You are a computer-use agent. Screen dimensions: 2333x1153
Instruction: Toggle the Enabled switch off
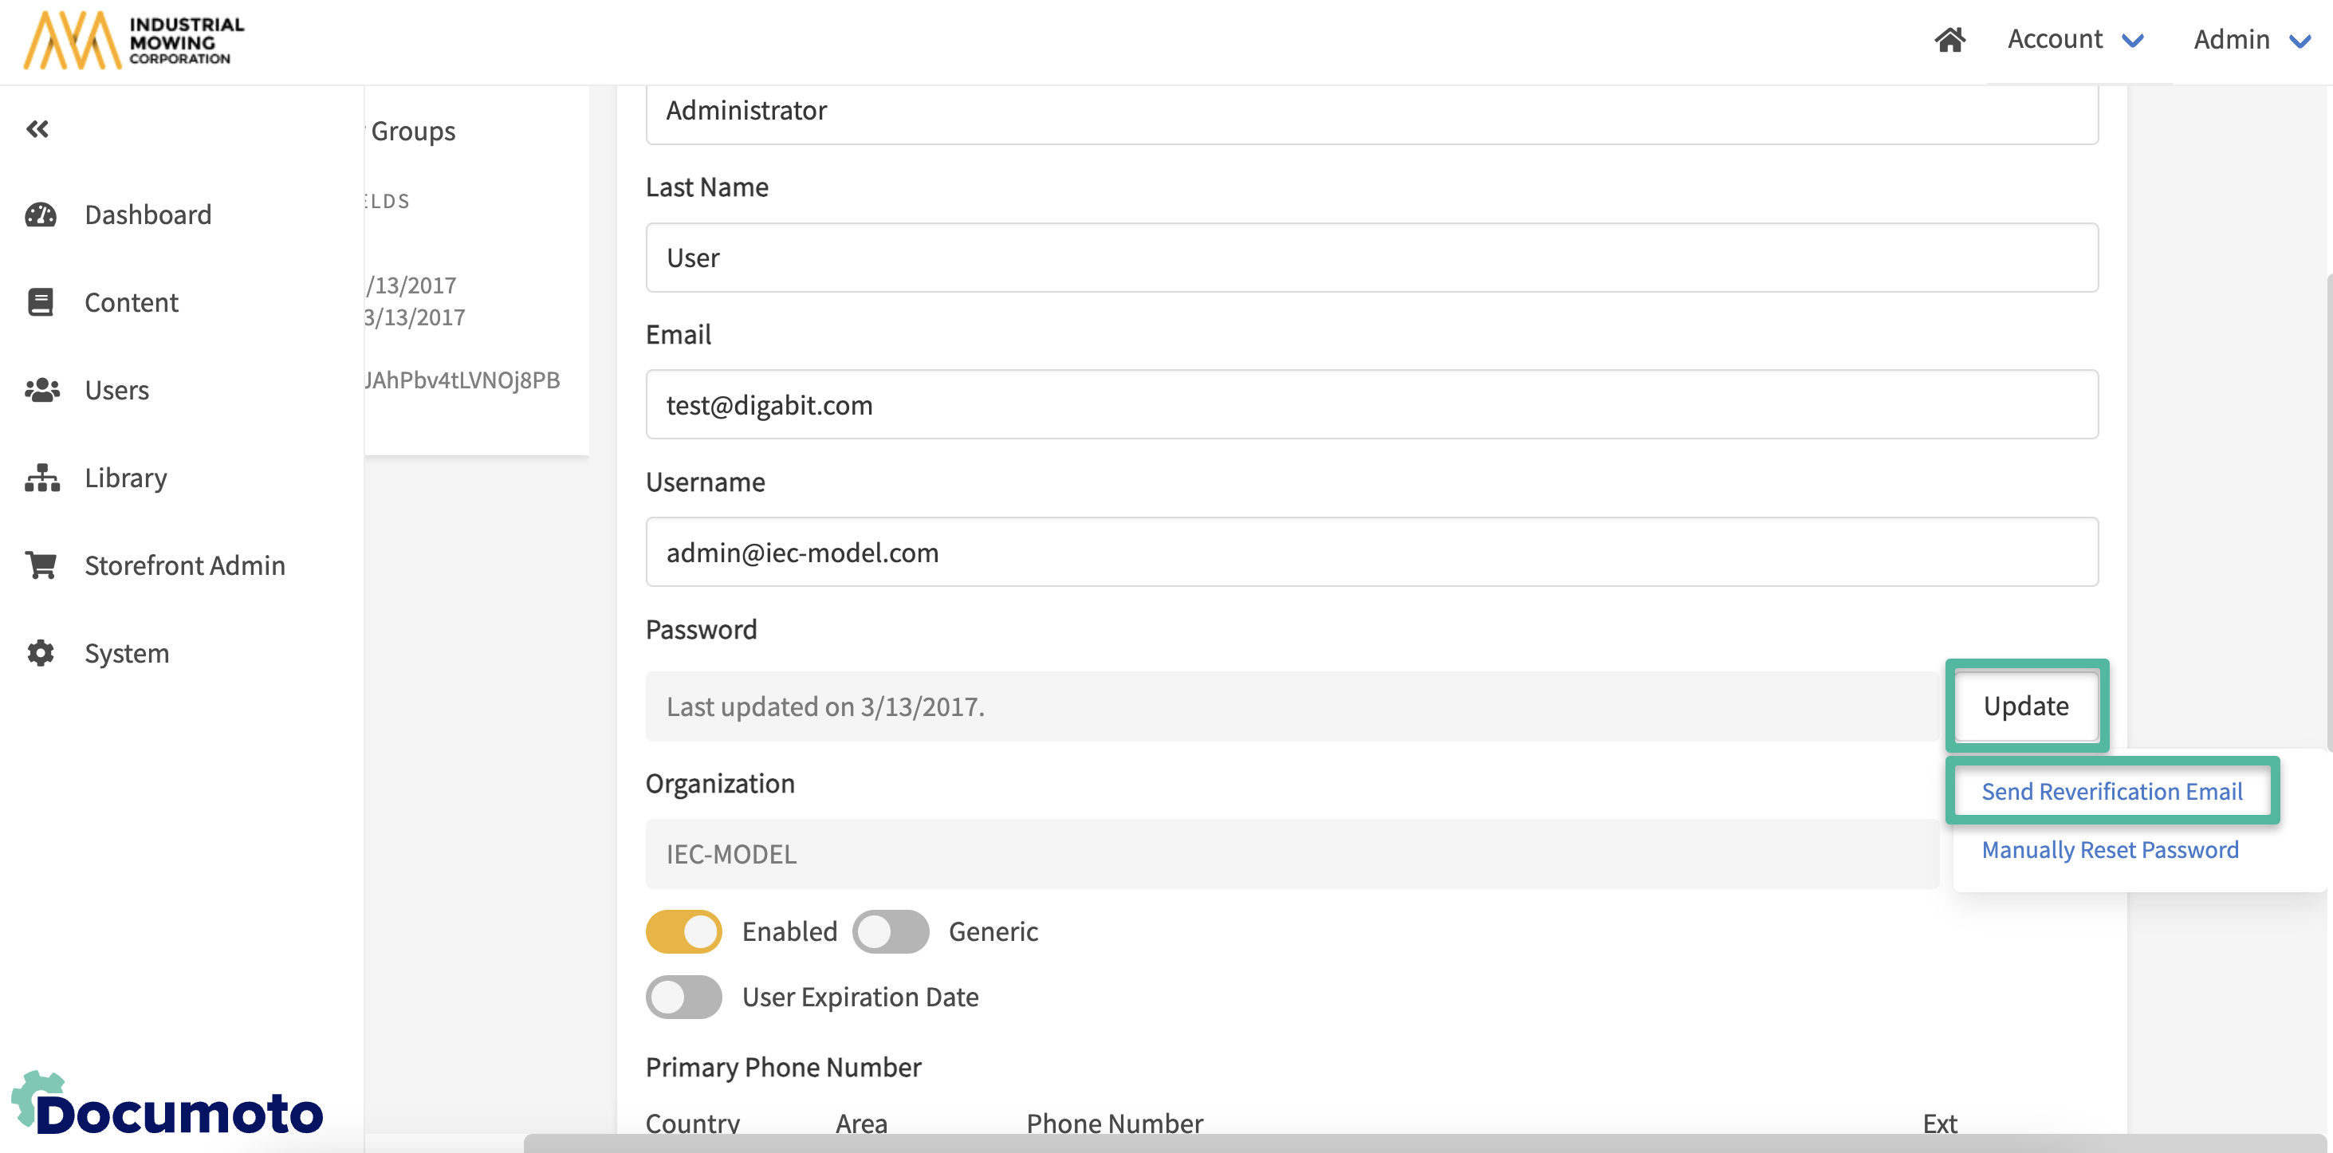[684, 931]
